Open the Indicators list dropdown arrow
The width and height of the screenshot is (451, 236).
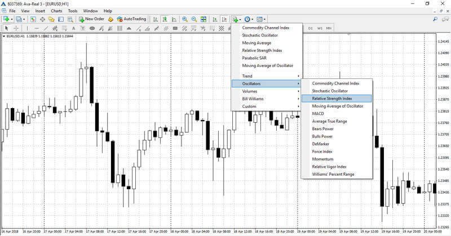pos(240,20)
